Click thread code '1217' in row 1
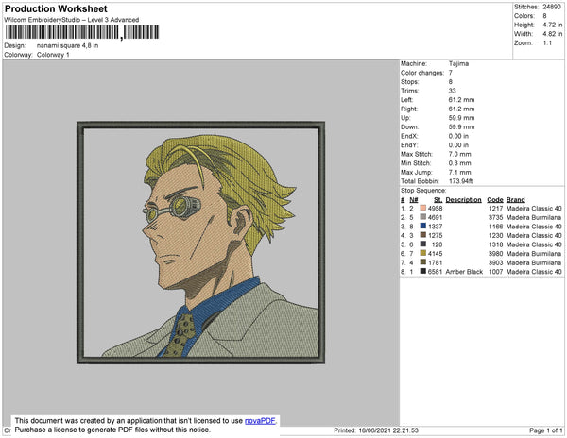This screenshot has width=567, height=438. tap(496, 209)
